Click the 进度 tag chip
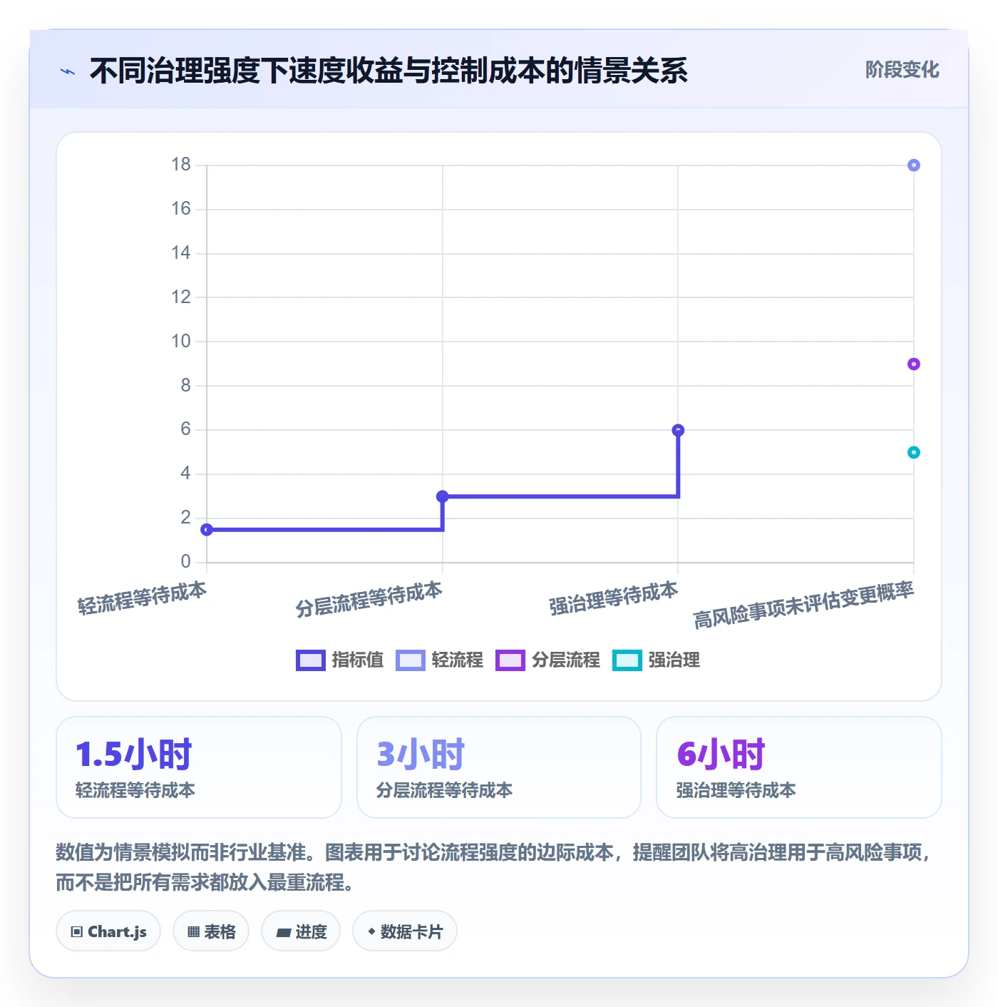998x1007 pixels. click(x=301, y=931)
